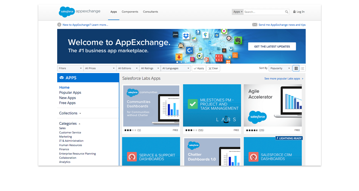Click the search magnifier icon
The image size is (359, 191).
tap(287, 12)
